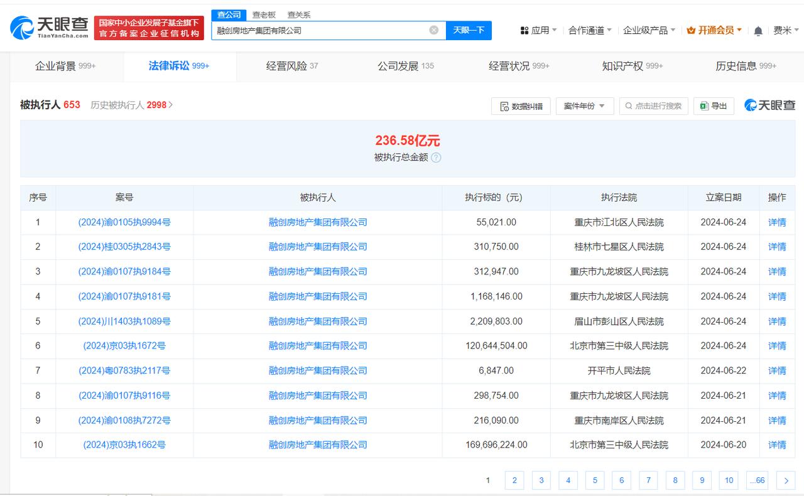This screenshot has width=804, height=496.
Task: Open case (2024)粤0783执2117号
Action: [124, 370]
